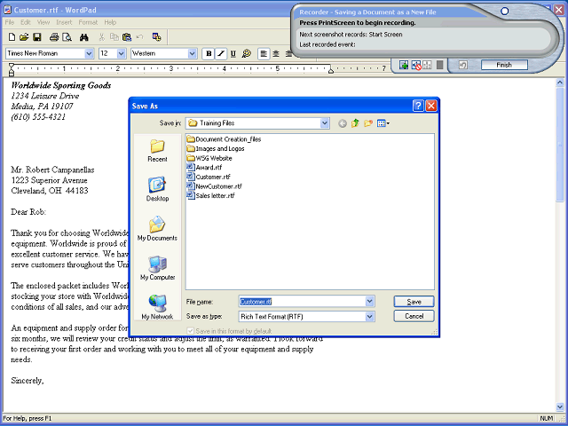Image resolution: width=568 pixels, height=426 pixels.
Task: Click the Save floppy disk icon
Action: (37, 37)
